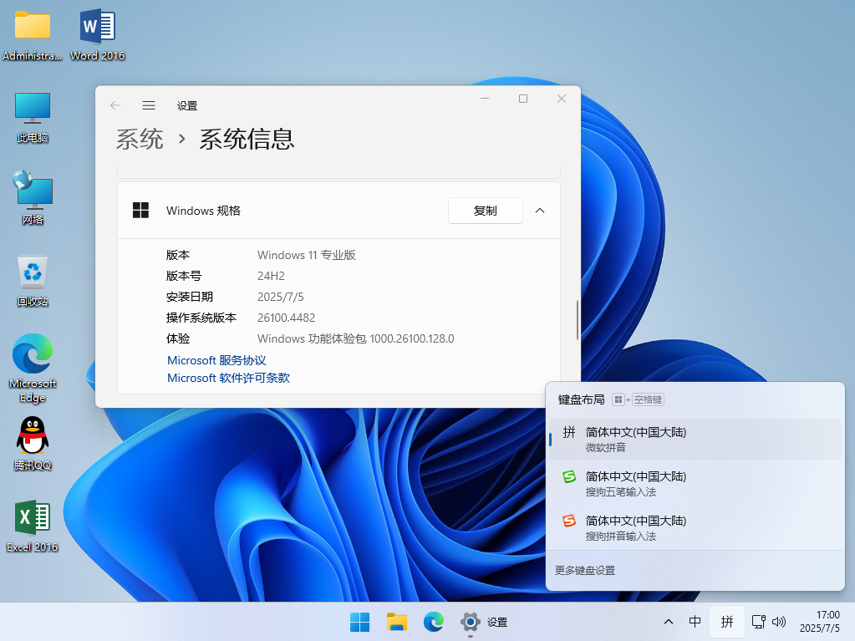Select 搜狗拼音输入法 keyboard layout

[695, 527]
